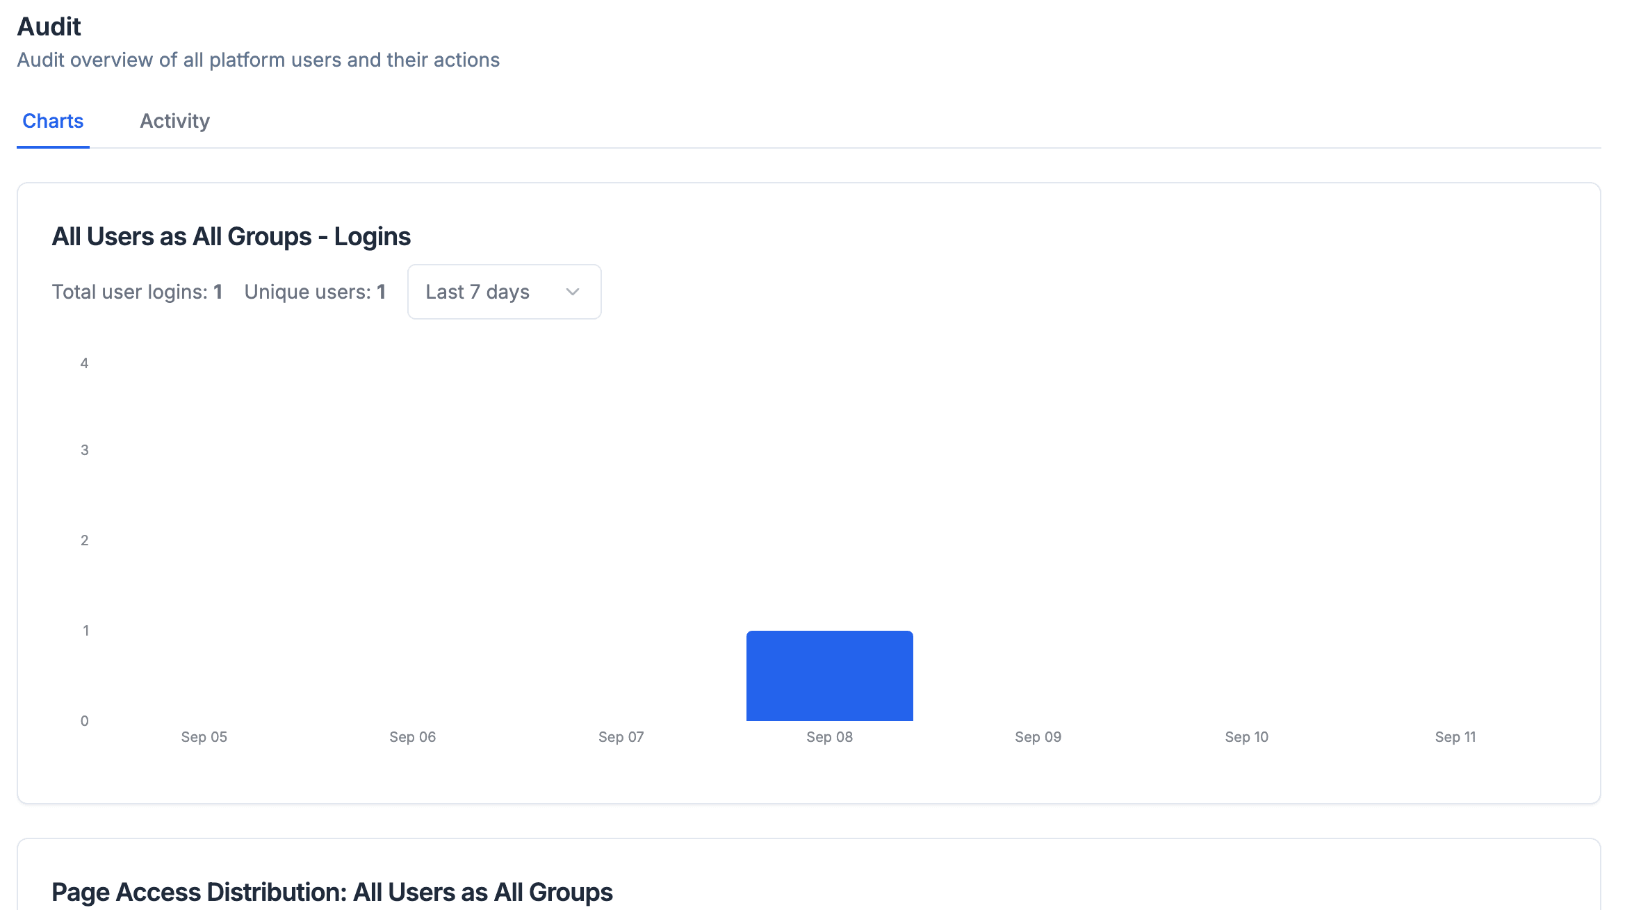
Task: Click the Audit overview description text
Action: (x=258, y=60)
